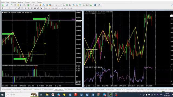Switch timeframe to M1

click(x=46, y=8)
